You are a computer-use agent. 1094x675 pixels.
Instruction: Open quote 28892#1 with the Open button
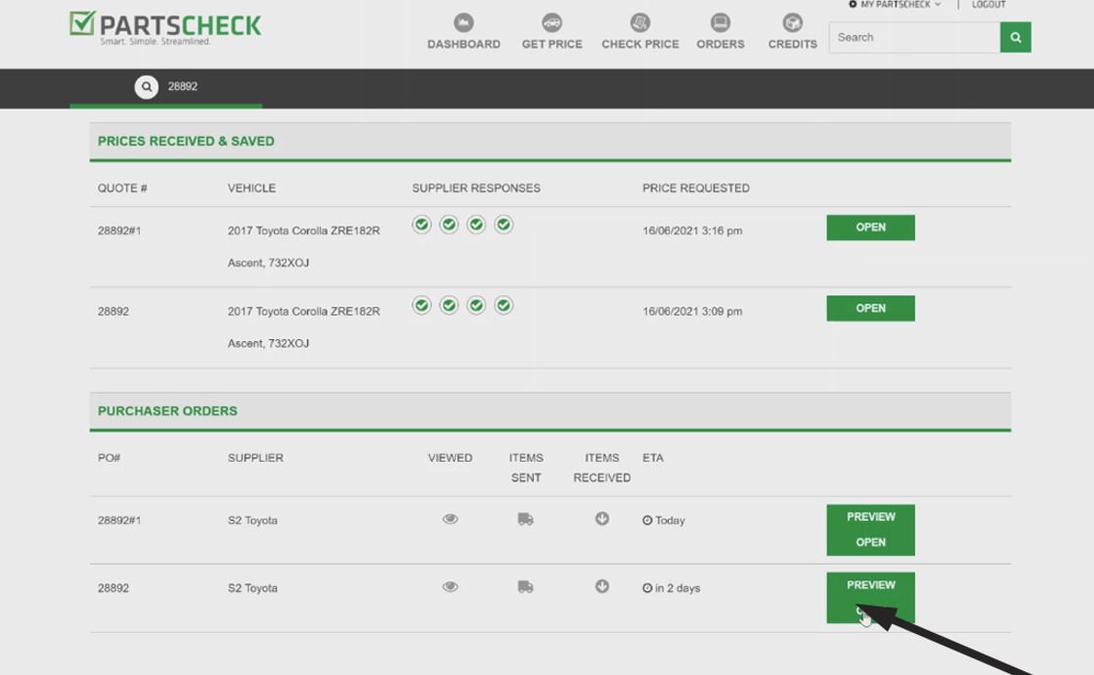coord(870,228)
